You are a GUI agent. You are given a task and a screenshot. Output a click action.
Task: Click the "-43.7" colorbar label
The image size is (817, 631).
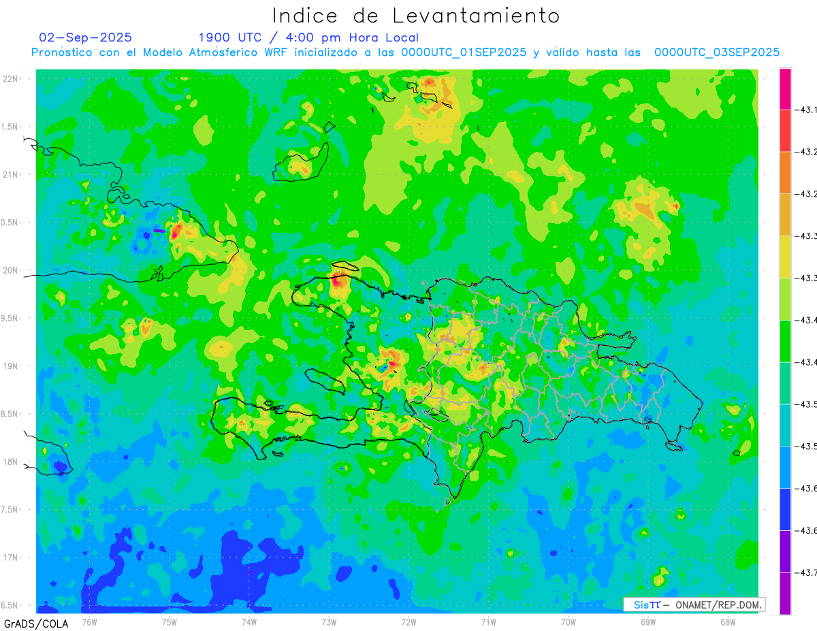807,572
